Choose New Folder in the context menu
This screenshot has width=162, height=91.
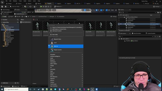[66, 35]
